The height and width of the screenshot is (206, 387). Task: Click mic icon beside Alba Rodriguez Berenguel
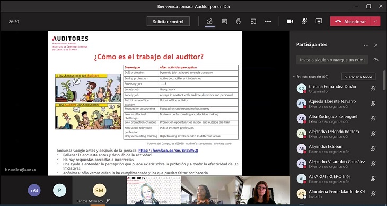(x=373, y=118)
